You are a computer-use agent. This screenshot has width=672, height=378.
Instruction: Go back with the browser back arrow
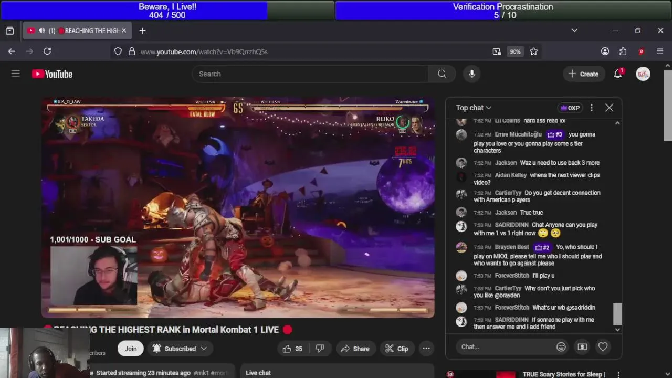(x=12, y=51)
